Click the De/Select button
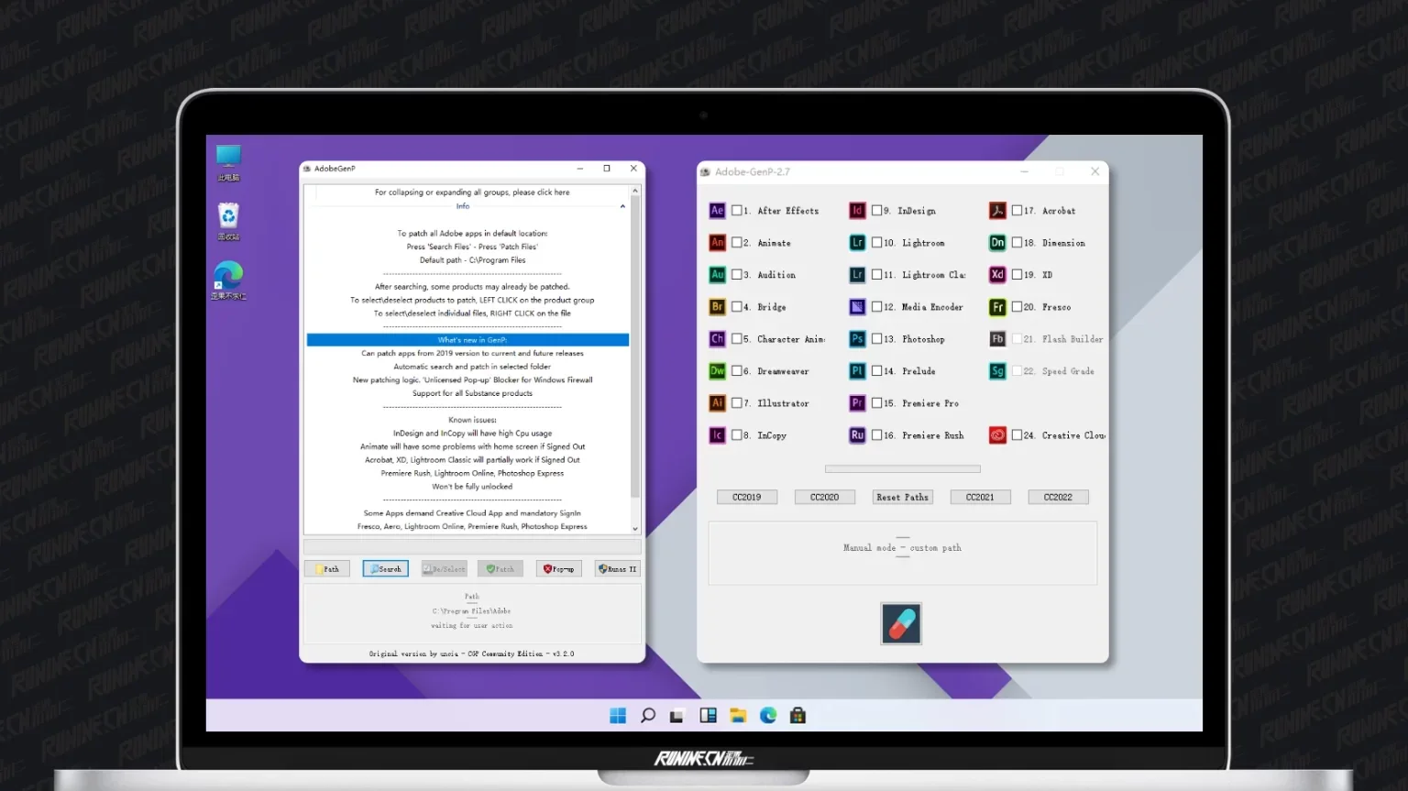The width and height of the screenshot is (1408, 791). pos(445,569)
